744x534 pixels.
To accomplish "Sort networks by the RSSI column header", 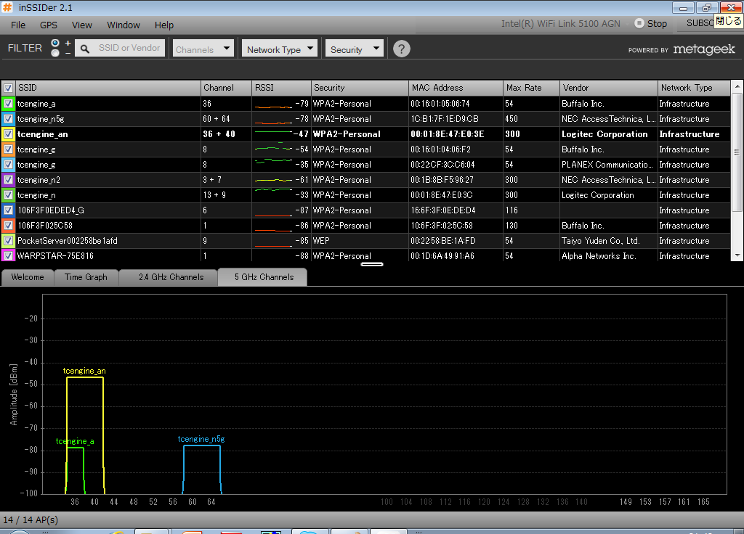I will pyautogui.click(x=281, y=88).
